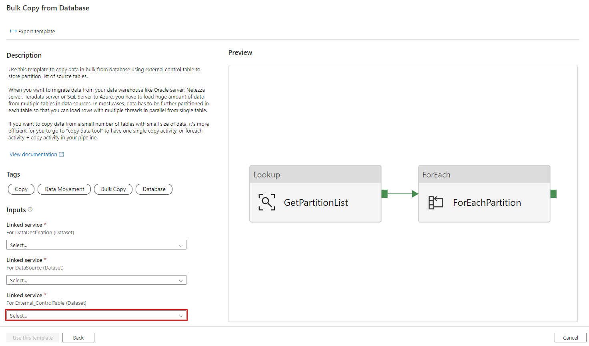Viewport: 589px width, 346px height.
Task: Select the Bulk Copy tag
Action: tap(113, 189)
